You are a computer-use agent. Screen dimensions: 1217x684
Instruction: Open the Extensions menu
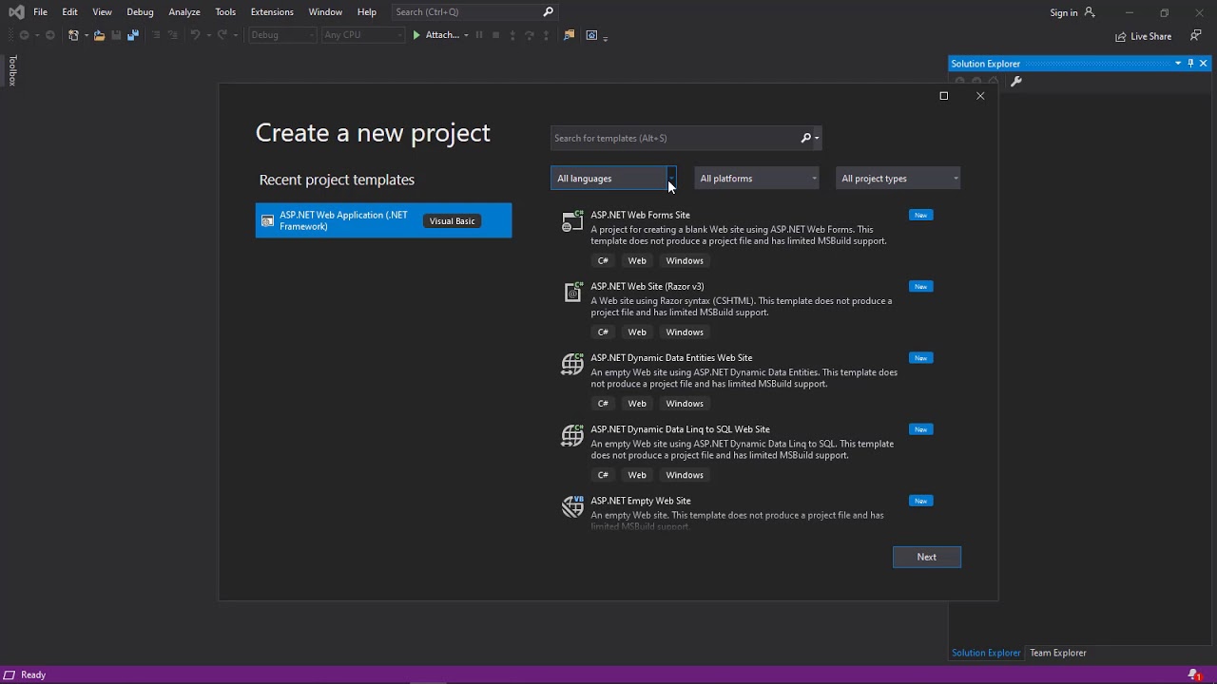point(272,11)
